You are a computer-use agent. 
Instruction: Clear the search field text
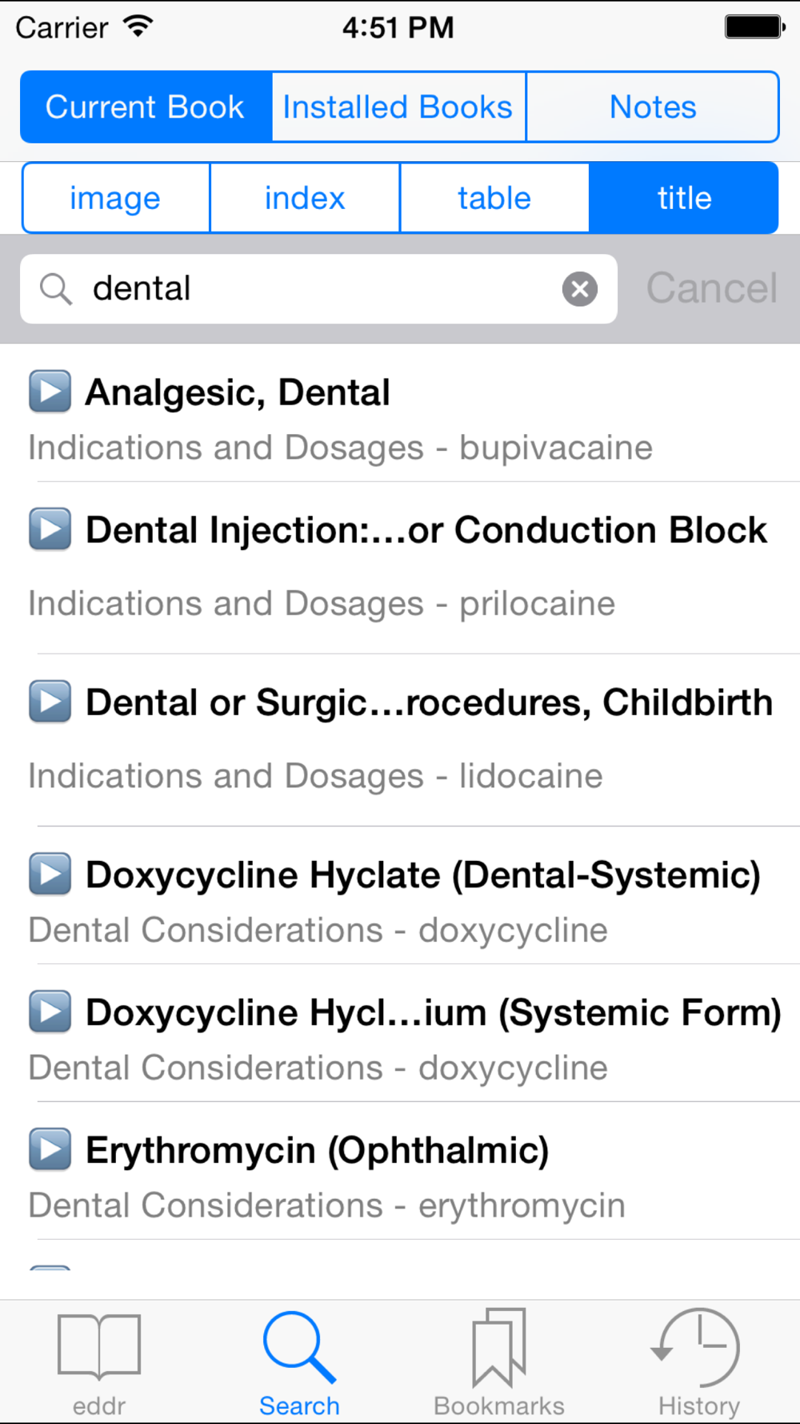click(580, 289)
